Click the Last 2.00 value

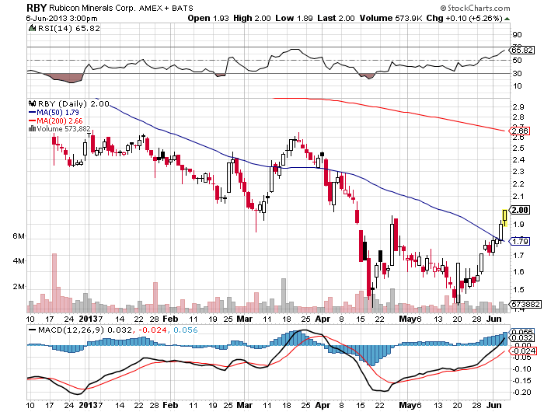click(336, 18)
